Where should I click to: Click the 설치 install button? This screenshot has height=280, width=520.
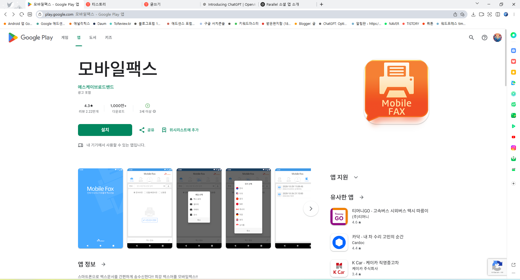point(105,130)
